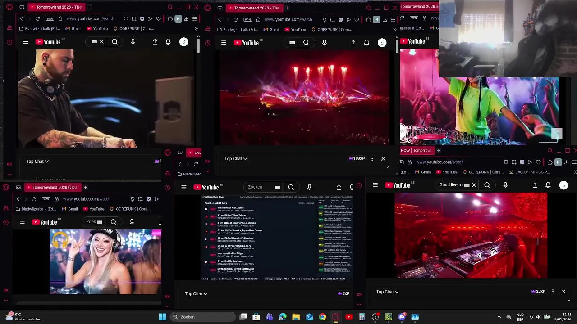
Task: Show more bookmarks in top-middle window bar
Action: [394, 30]
